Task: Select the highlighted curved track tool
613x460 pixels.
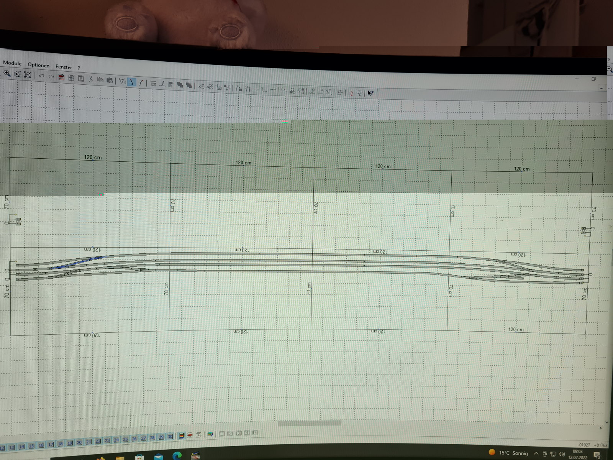Action: (132, 82)
